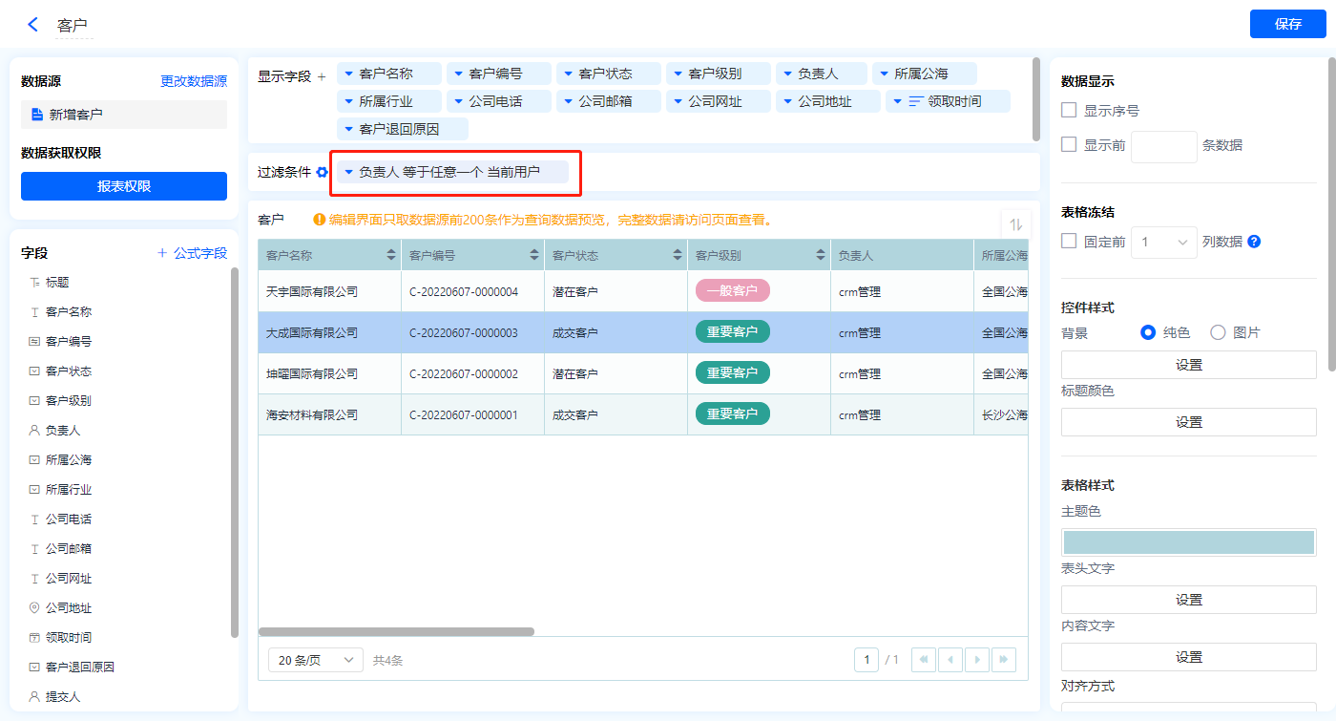Click the sort toggle icon above table
The height and width of the screenshot is (721, 1336).
[x=1015, y=224]
